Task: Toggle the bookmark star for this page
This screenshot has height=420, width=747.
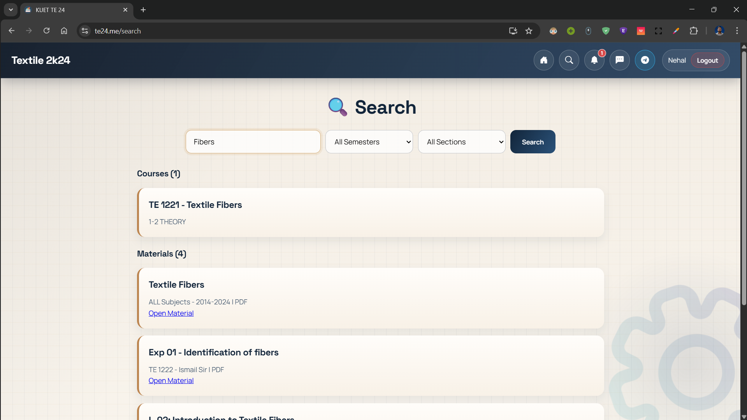Action: [x=529, y=31]
